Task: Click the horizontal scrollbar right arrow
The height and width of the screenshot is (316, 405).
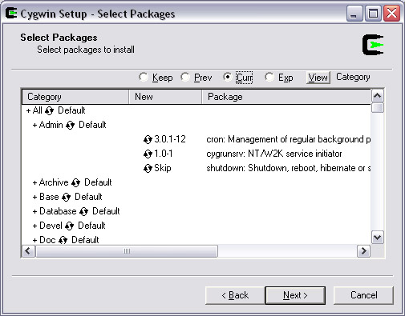Action: [363, 251]
